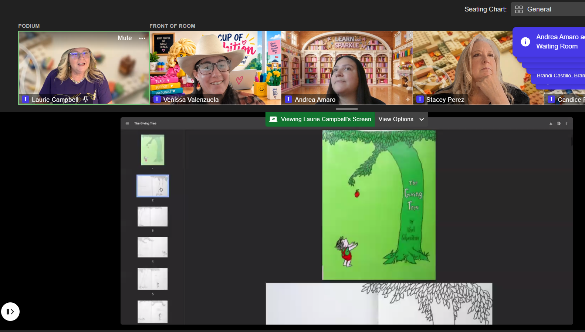Click the waiting room info icon
The width and height of the screenshot is (585, 332).
pos(525,42)
